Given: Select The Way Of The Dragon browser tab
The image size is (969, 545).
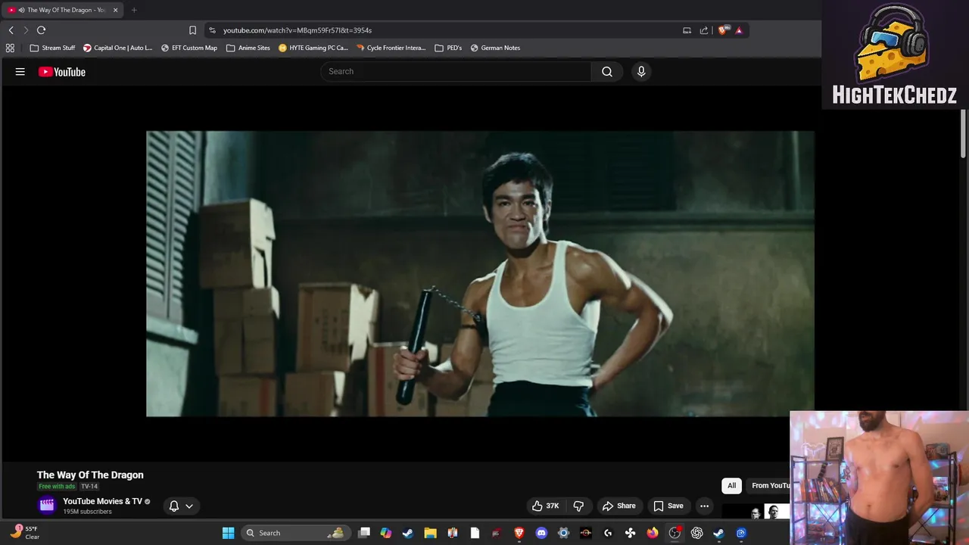Looking at the screenshot, I should [64, 10].
